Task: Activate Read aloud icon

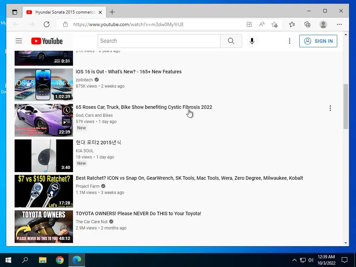Action: [262, 24]
